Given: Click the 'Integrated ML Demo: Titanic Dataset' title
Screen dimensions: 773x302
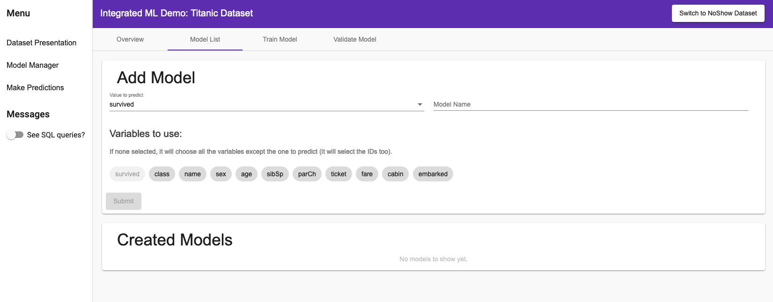Looking at the screenshot, I should (177, 13).
